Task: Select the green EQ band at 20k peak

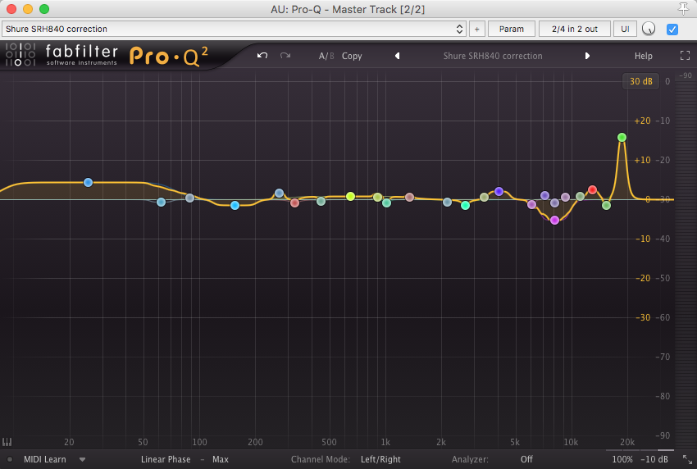Action: coord(622,138)
